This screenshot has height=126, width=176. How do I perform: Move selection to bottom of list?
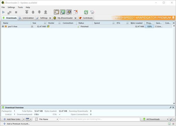click(x=45, y=12)
